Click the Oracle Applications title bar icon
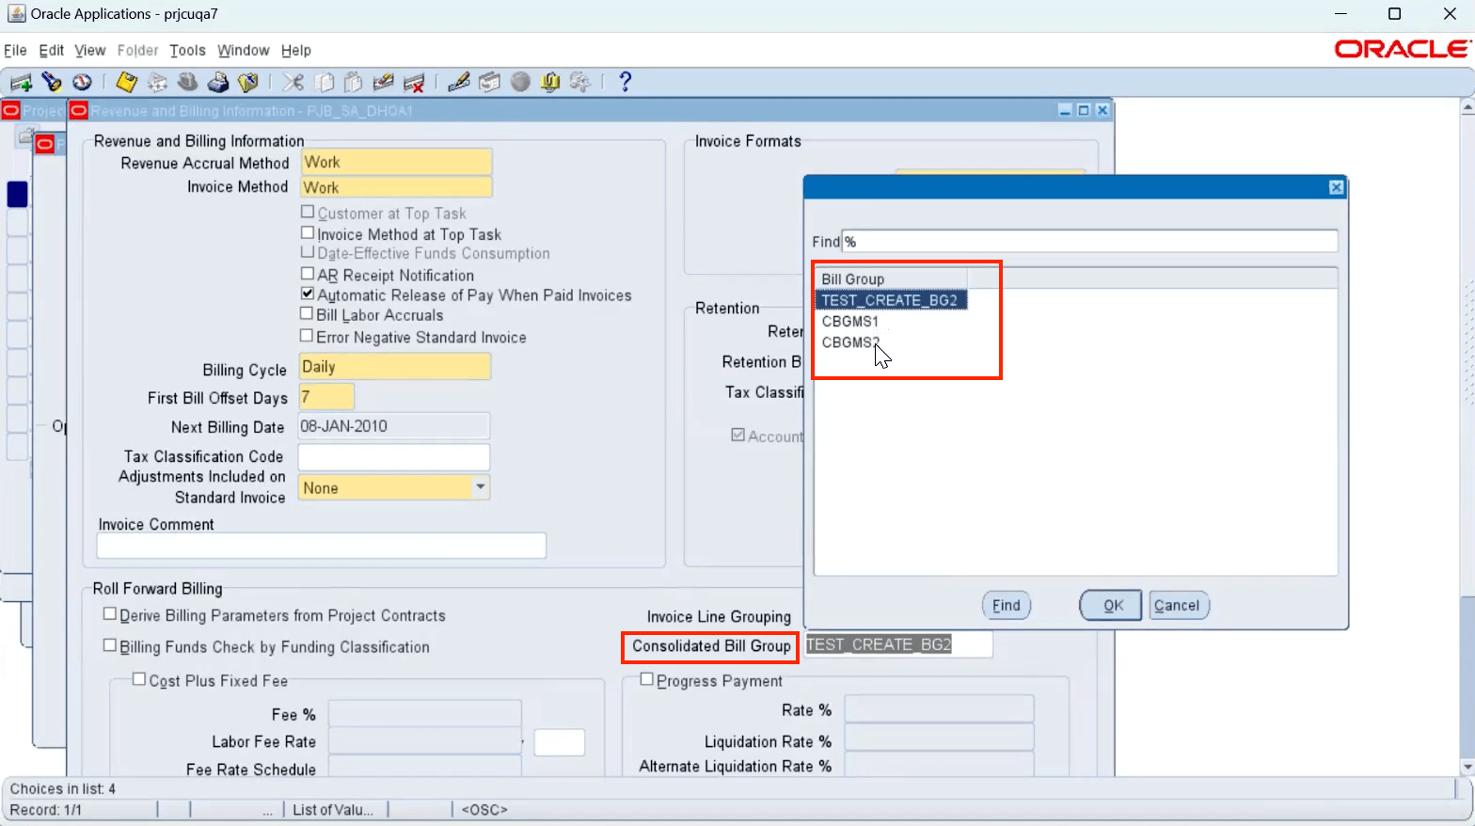The height and width of the screenshot is (826, 1475). tap(16, 14)
